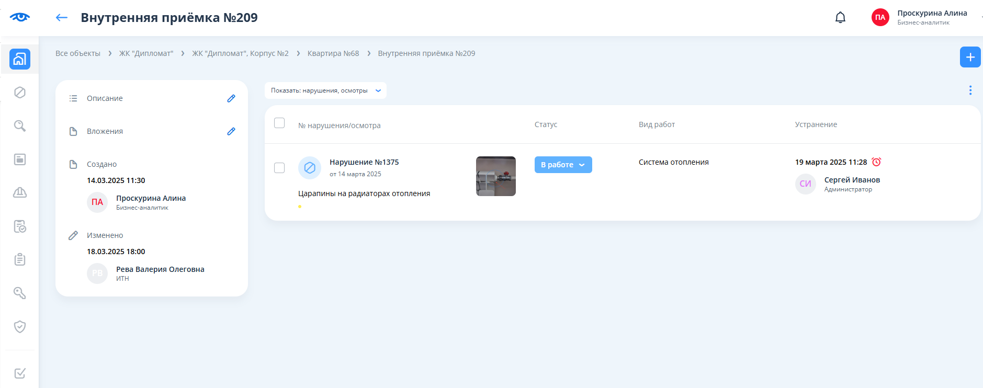Click the blue plus add button
The height and width of the screenshot is (388, 983).
(x=970, y=57)
